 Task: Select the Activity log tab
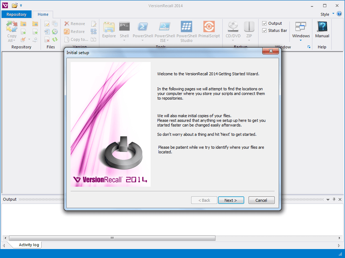[29, 245]
